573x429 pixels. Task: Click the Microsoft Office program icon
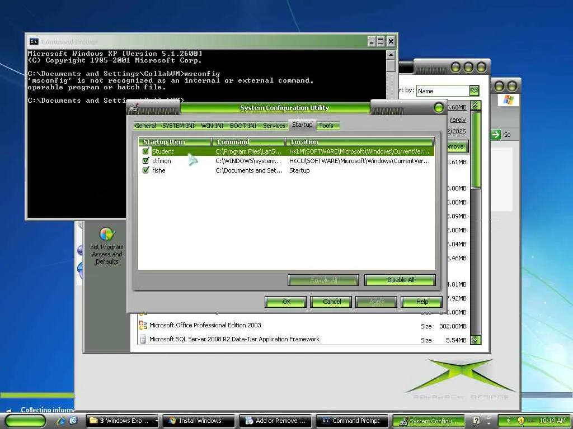[x=143, y=325]
